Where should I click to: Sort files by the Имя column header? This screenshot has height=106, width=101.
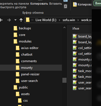pos(76,28)
